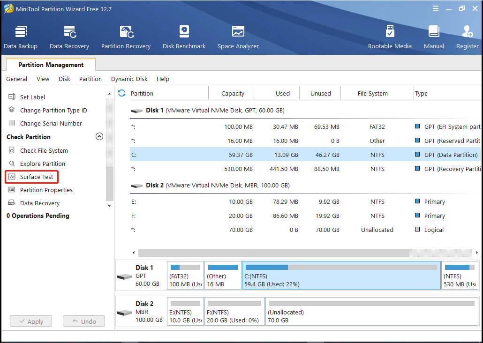This screenshot has height=343, width=483.
Task: Click horizontal scrollbar left arrow
Action: click(x=134, y=253)
